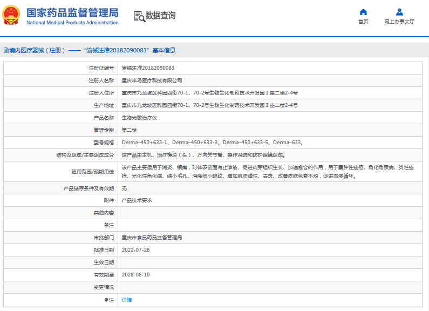Click the national emblem logo
429x311 pixels.
pyautogui.click(x=11, y=15)
